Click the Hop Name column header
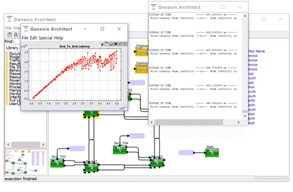293x192 pixels. (x=257, y=51)
